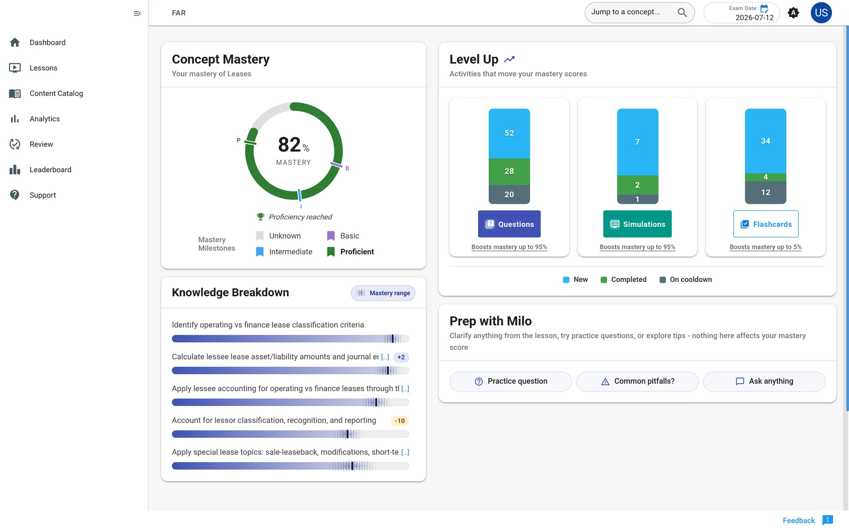The width and height of the screenshot is (849, 530).
Task: Click the Ask anything button
Action: point(764,382)
